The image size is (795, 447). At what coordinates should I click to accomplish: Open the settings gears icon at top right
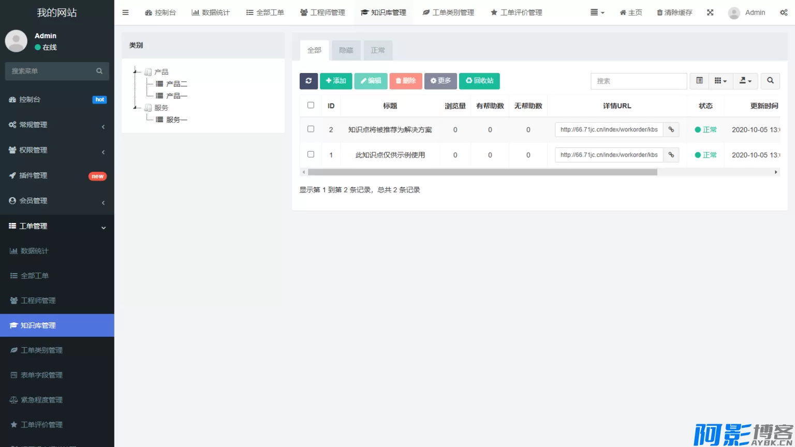click(784, 12)
